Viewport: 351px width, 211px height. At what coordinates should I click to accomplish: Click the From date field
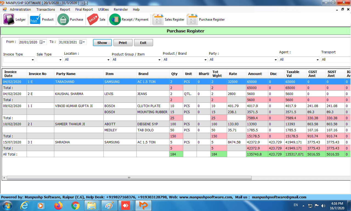click(x=33, y=42)
